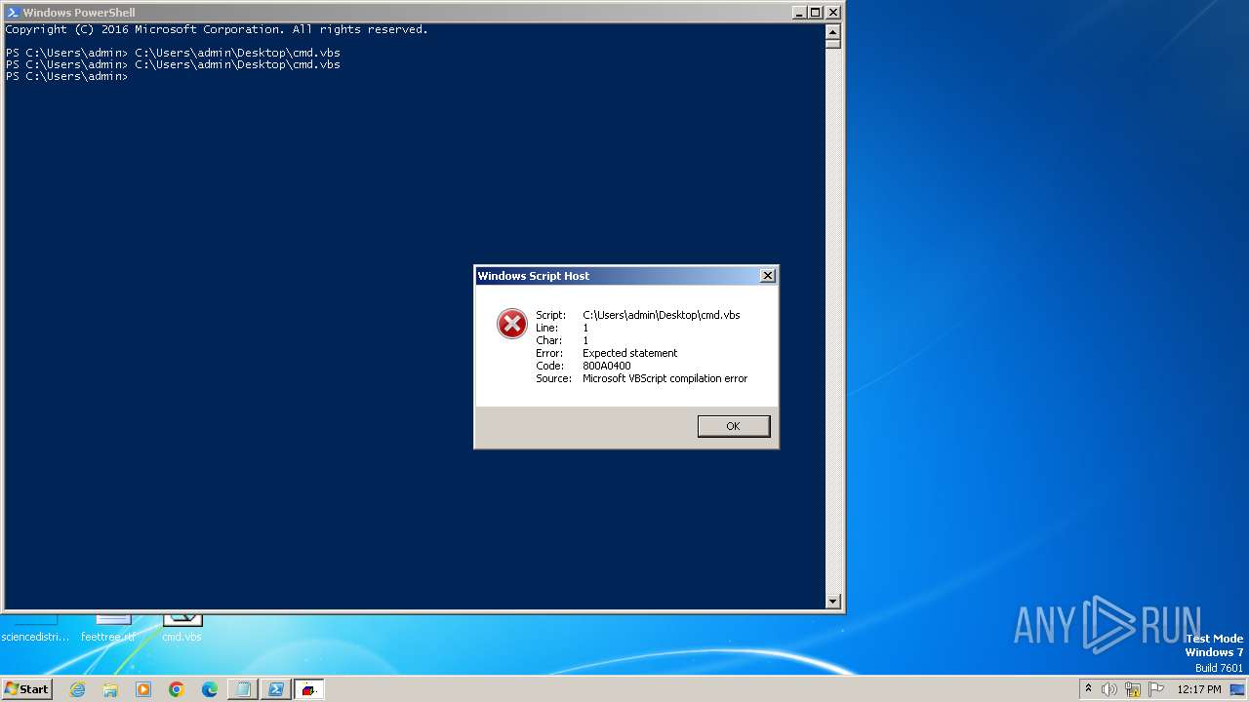Open Windows Explorer from the taskbar
1249x702 pixels.
click(x=110, y=689)
